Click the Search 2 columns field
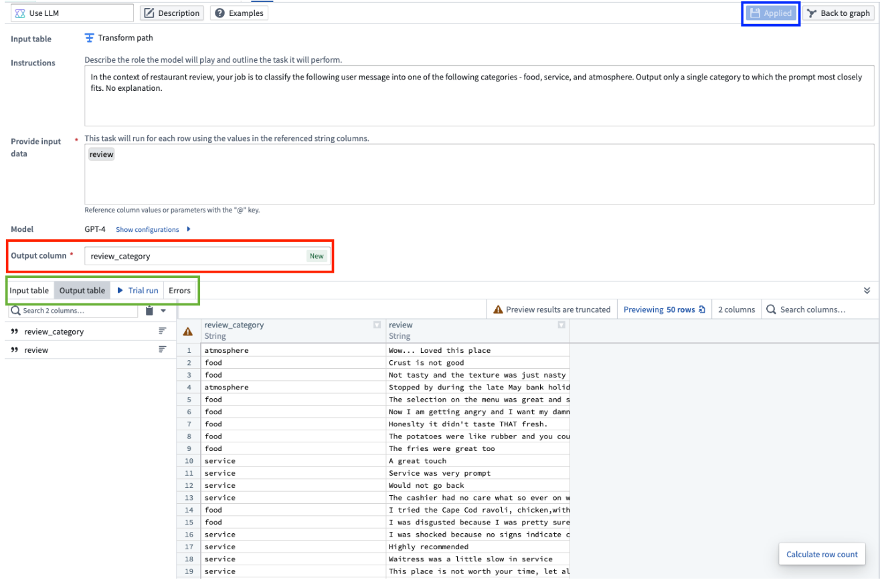882x580 pixels. [x=72, y=310]
